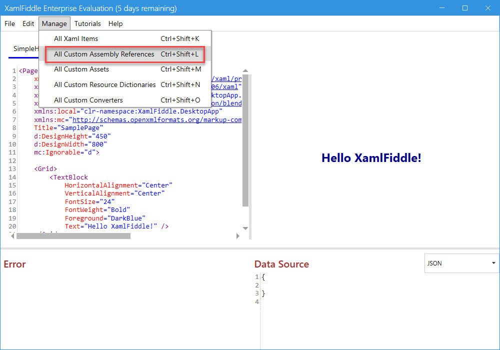Choose All Xaml Items entry
Viewport: 500px width, 350px height.
125,38
